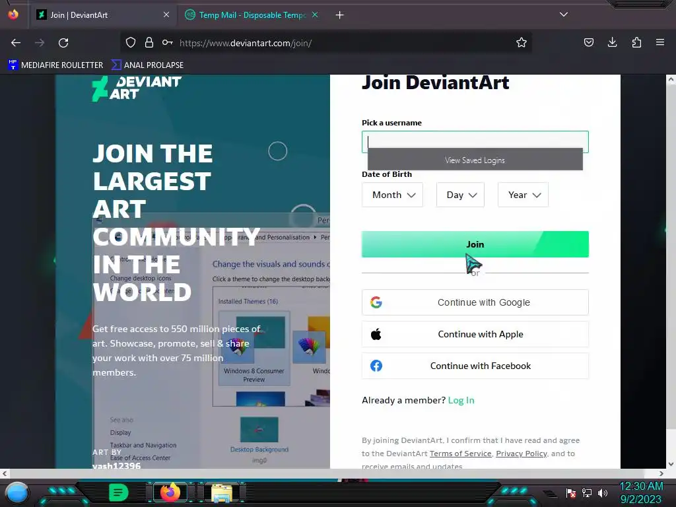Bookmark this page with the star icon

coord(522,42)
